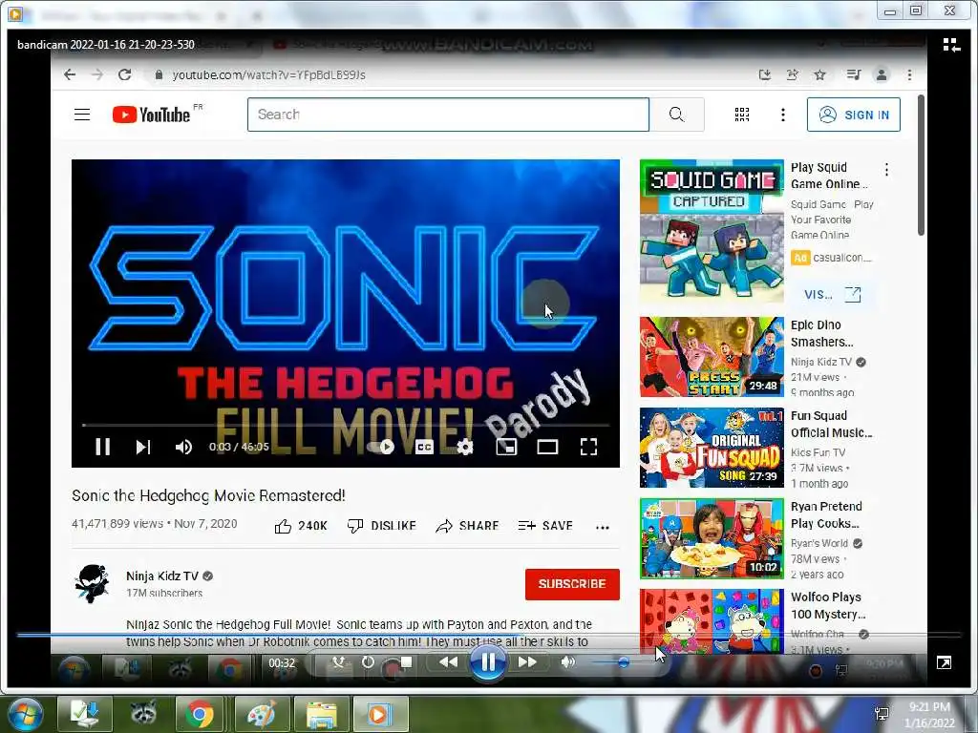Screen dimensions: 978x733
Task: Click the view full screen icon in Media Player
Action: click(x=944, y=662)
